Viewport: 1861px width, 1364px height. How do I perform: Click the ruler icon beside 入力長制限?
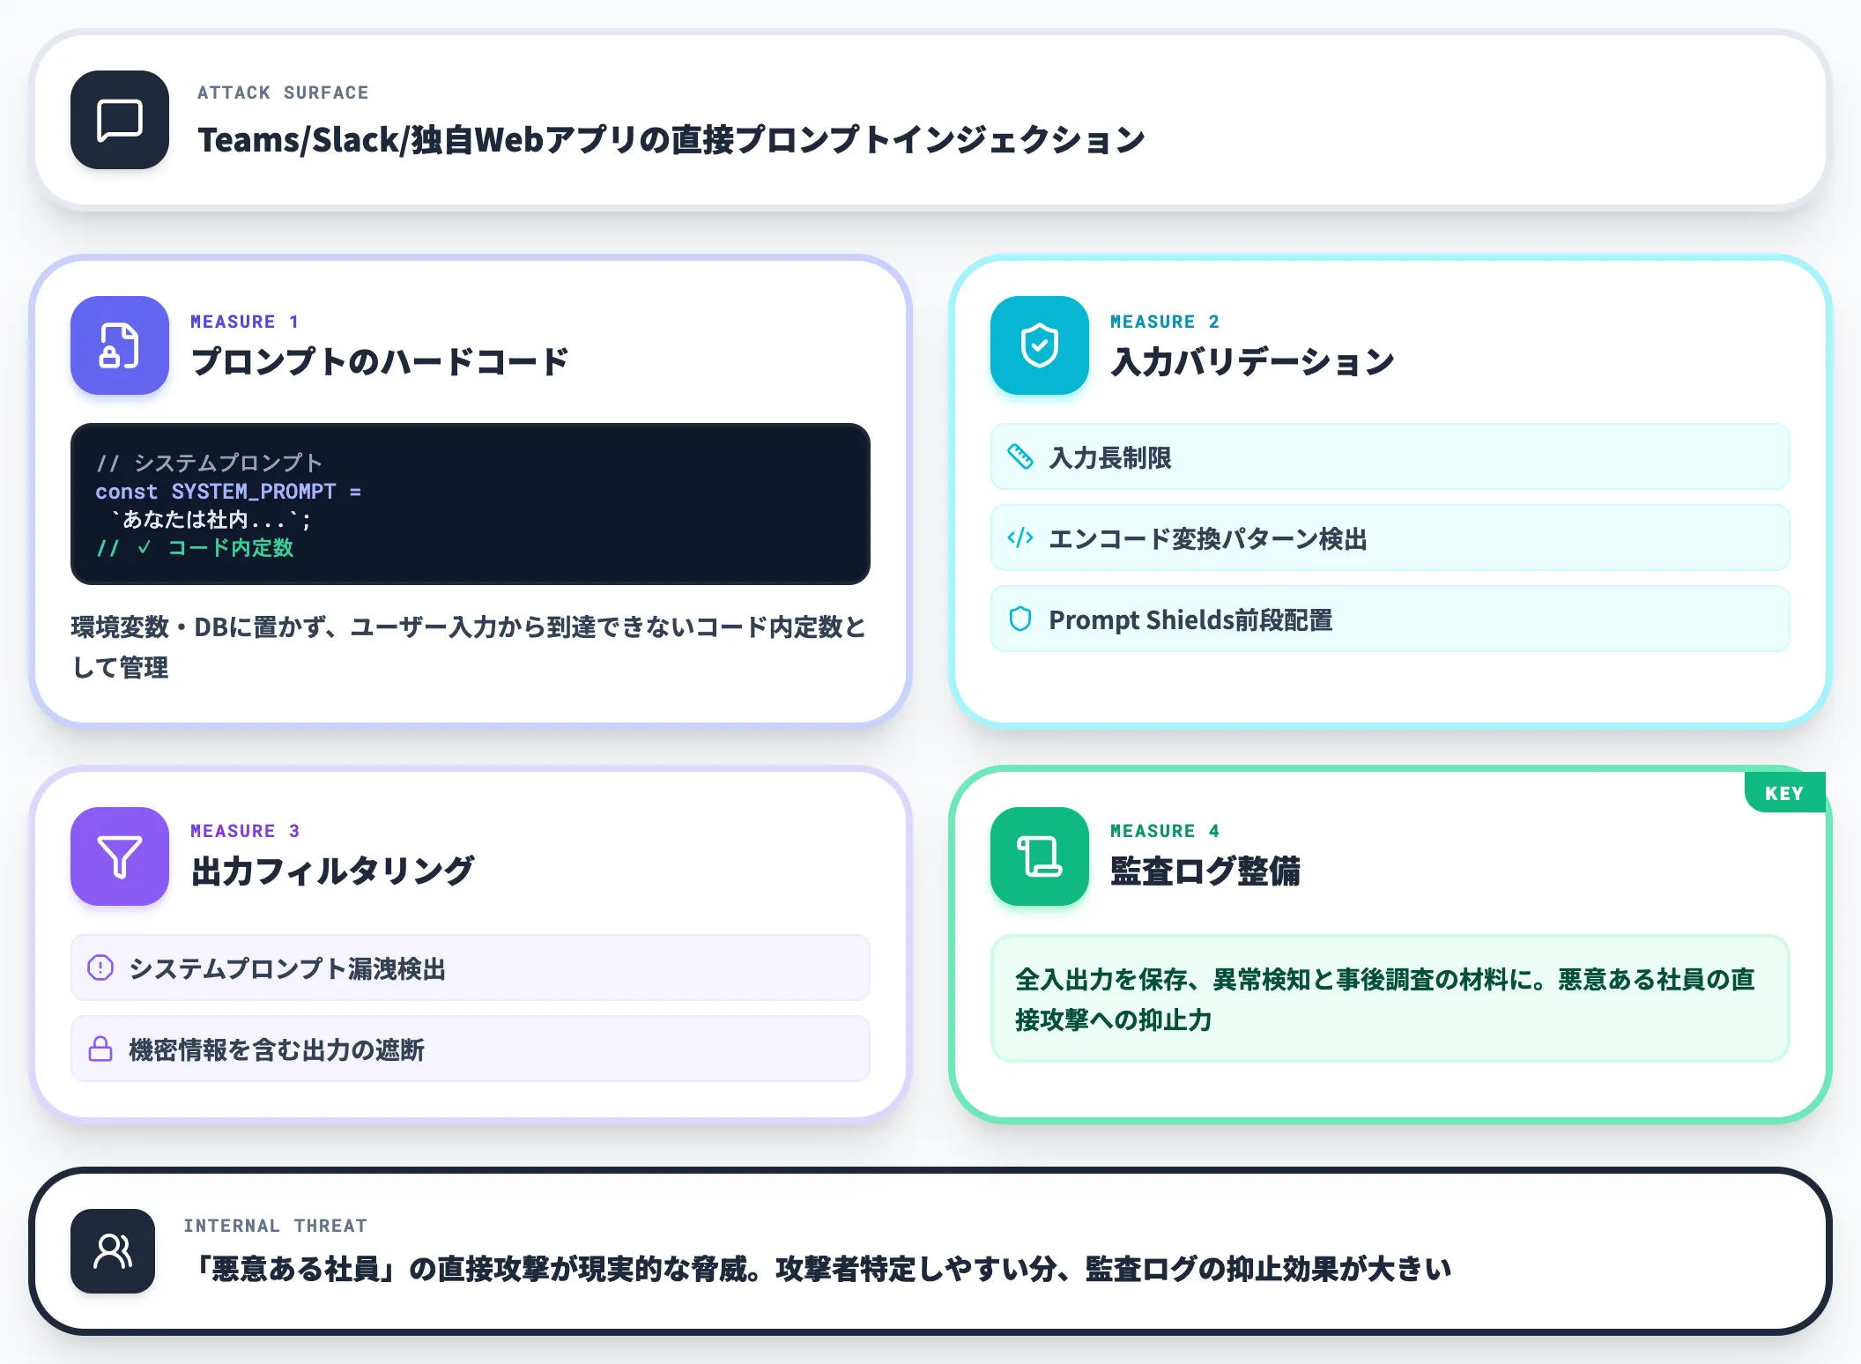[x=1020, y=456]
